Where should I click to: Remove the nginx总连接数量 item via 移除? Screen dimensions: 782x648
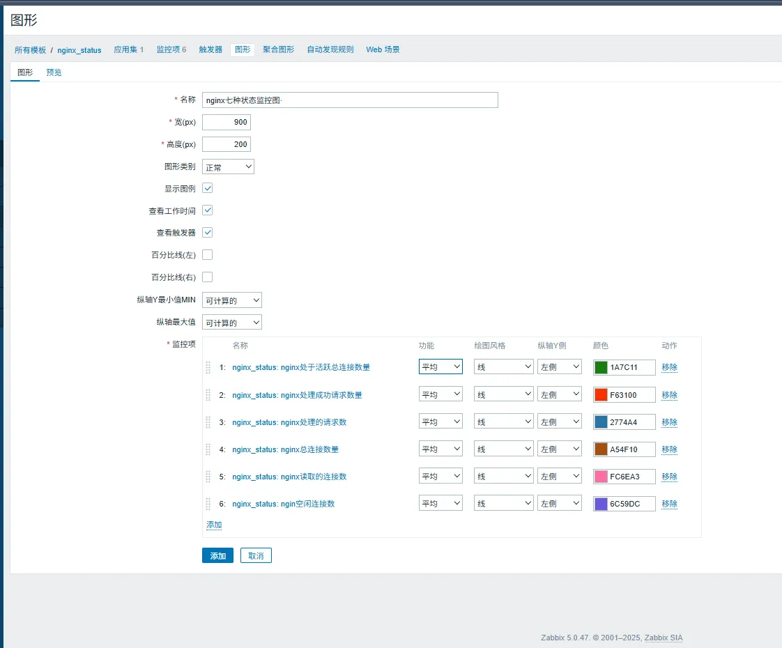(x=669, y=449)
